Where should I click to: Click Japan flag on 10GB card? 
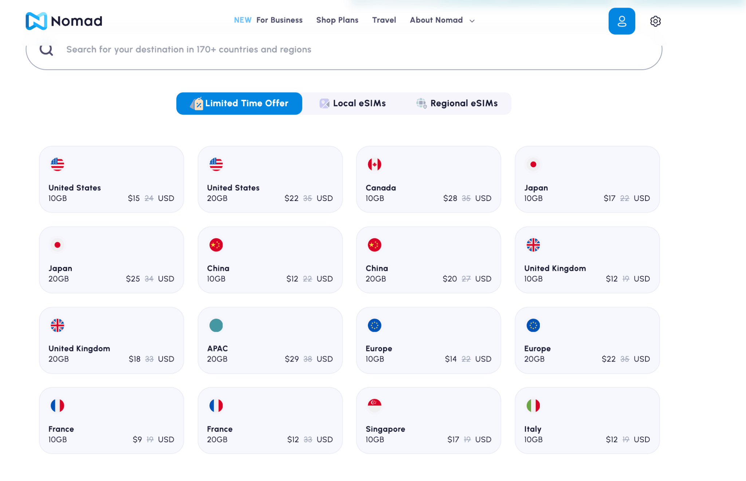(533, 165)
